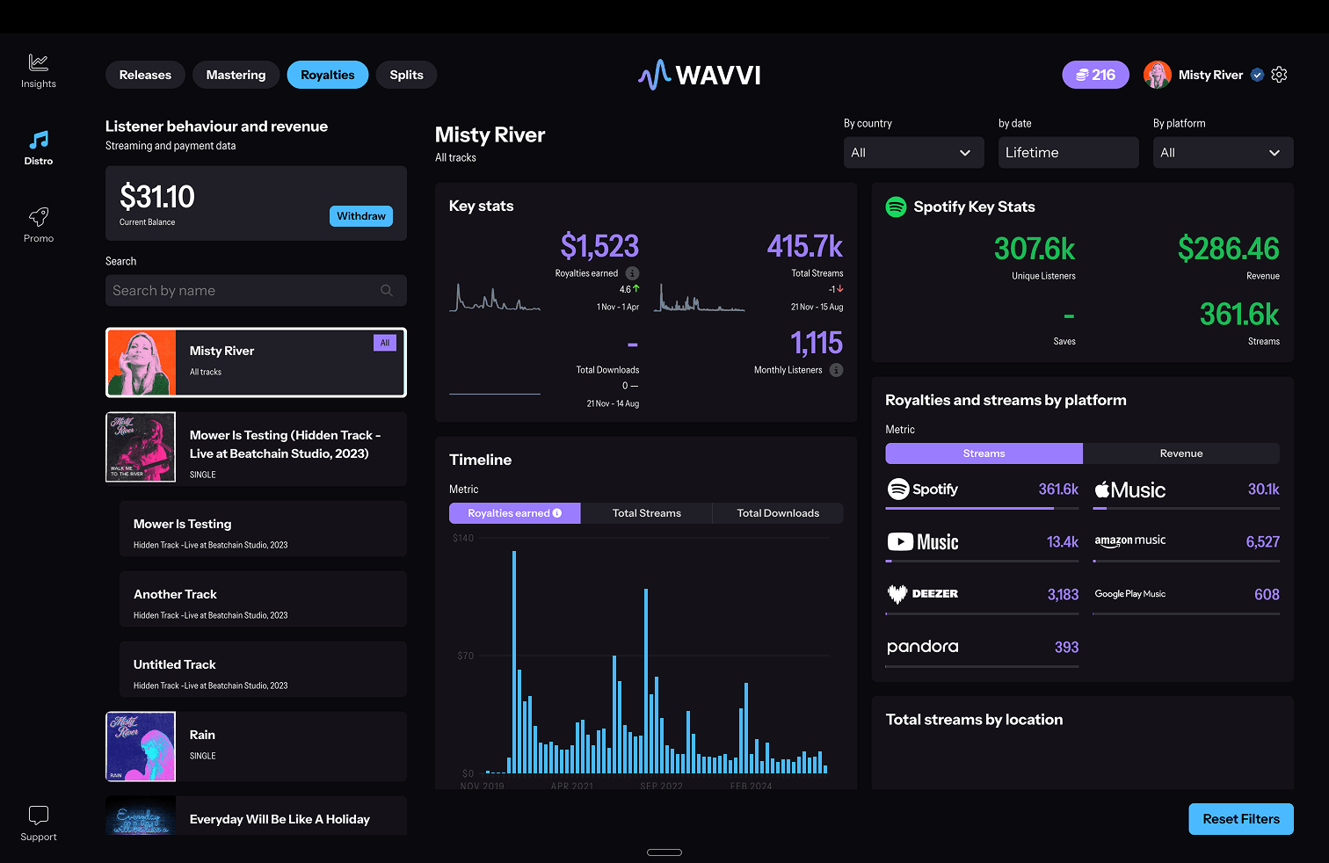Open the Support chat icon
Viewport: 1329px width, 863px height.
pyautogui.click(x=39, y=816)
